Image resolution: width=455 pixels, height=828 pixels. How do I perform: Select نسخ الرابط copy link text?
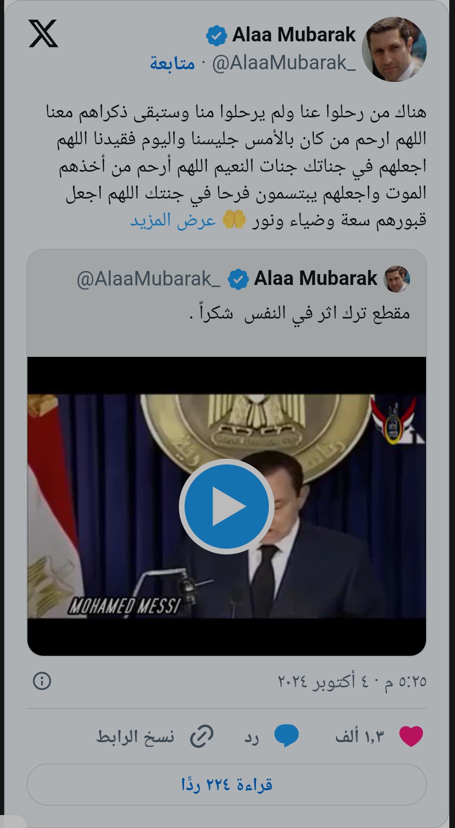pos(135,736)
